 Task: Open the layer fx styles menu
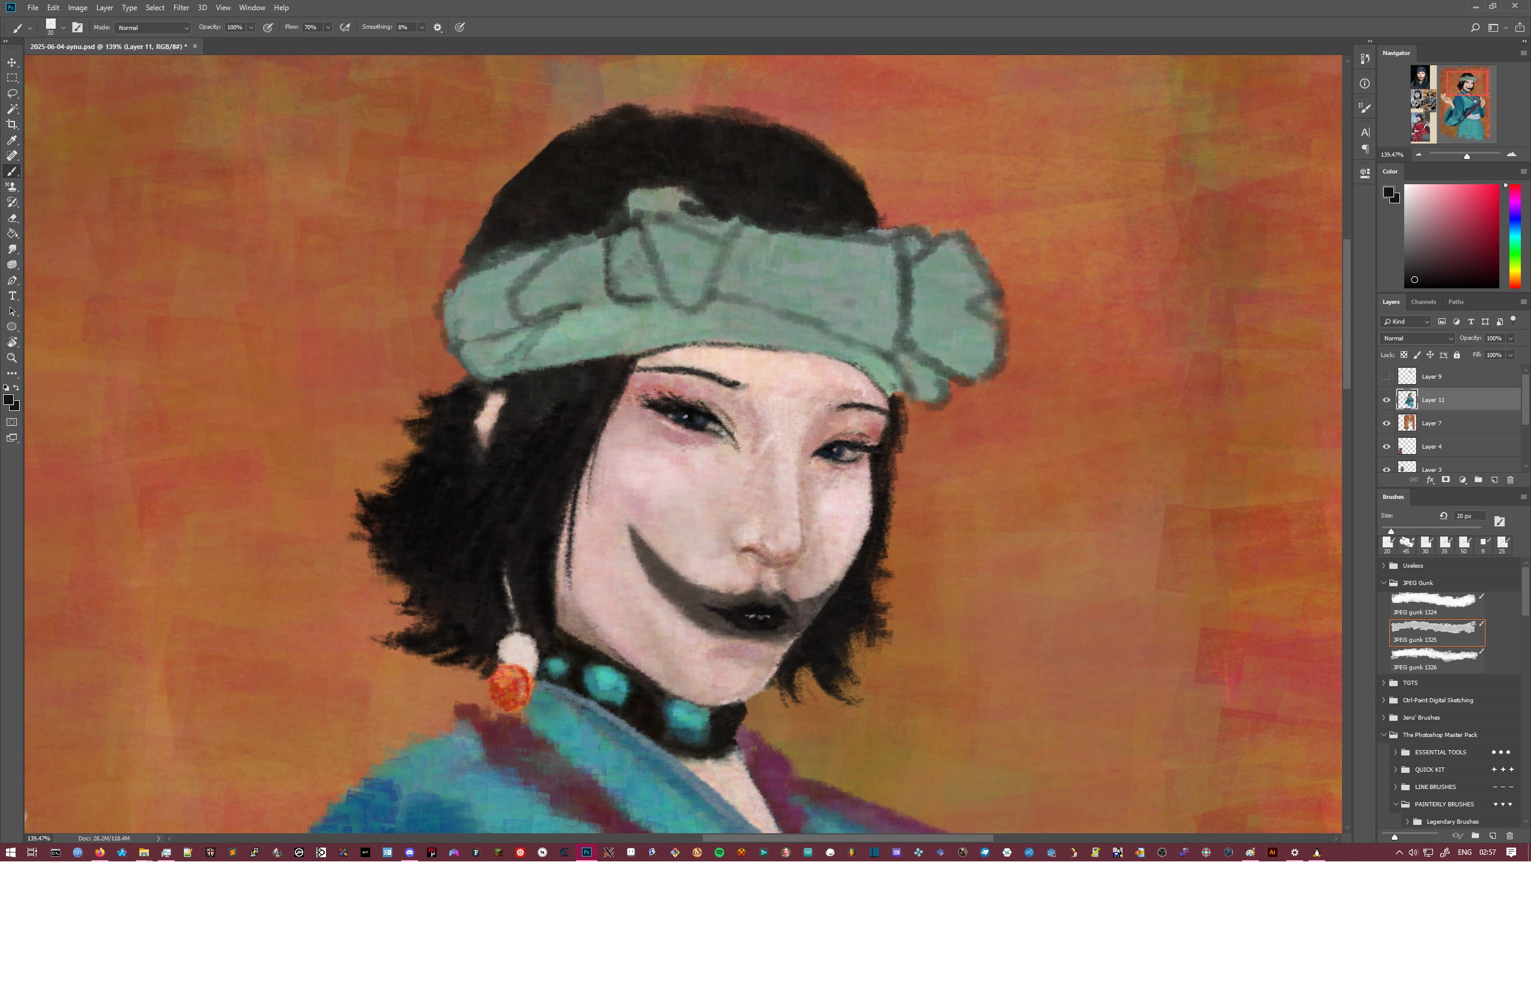[x=1430, y=480]
